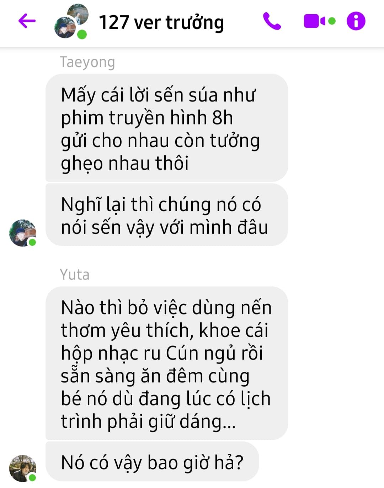Tap the green active dot beside the video icon
The image size is (384, 488).
click(x=332, y=21)
